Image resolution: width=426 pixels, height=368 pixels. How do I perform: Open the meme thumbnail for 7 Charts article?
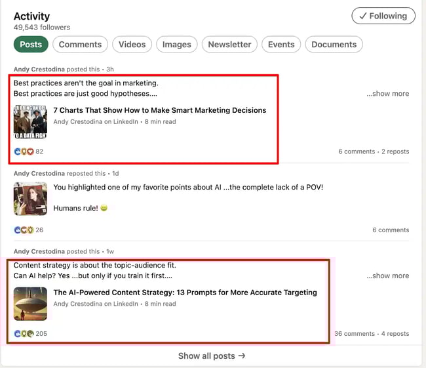[30, 122]
